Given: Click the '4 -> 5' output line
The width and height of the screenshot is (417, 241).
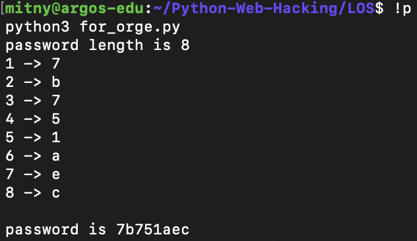Looking at the screenshot, I should [33, 119].
